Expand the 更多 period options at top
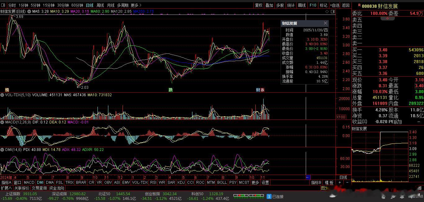The width and height of the screenshot is (424, 202). [136, 5]
